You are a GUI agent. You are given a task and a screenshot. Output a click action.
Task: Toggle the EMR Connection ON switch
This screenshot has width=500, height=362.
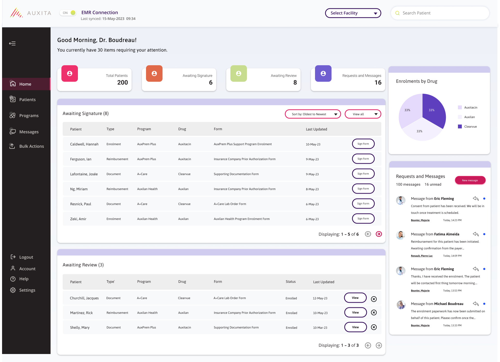(68, 13)
